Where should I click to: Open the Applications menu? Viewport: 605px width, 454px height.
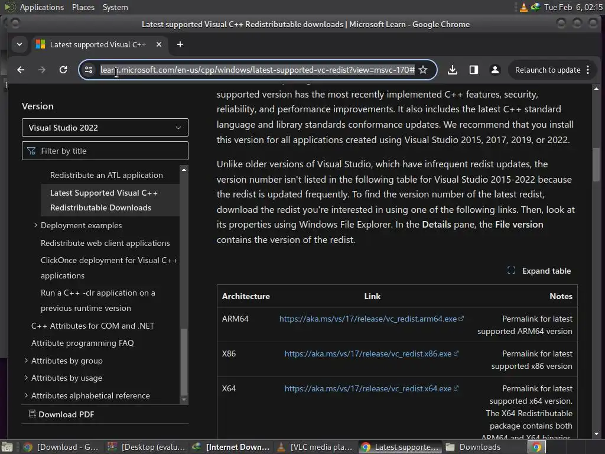42,7
